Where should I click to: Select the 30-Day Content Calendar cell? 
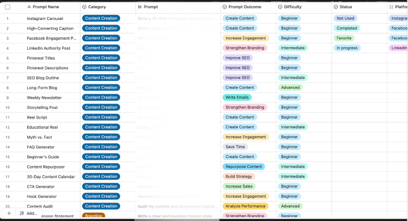[51, 177]
